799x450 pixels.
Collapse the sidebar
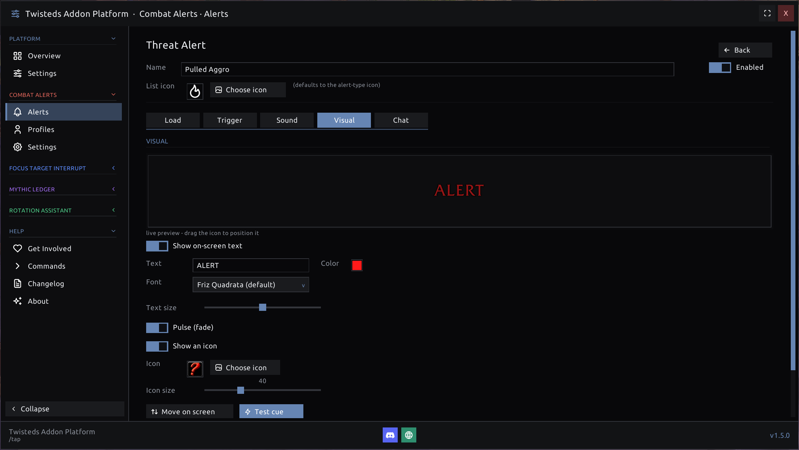pos(65,409)
